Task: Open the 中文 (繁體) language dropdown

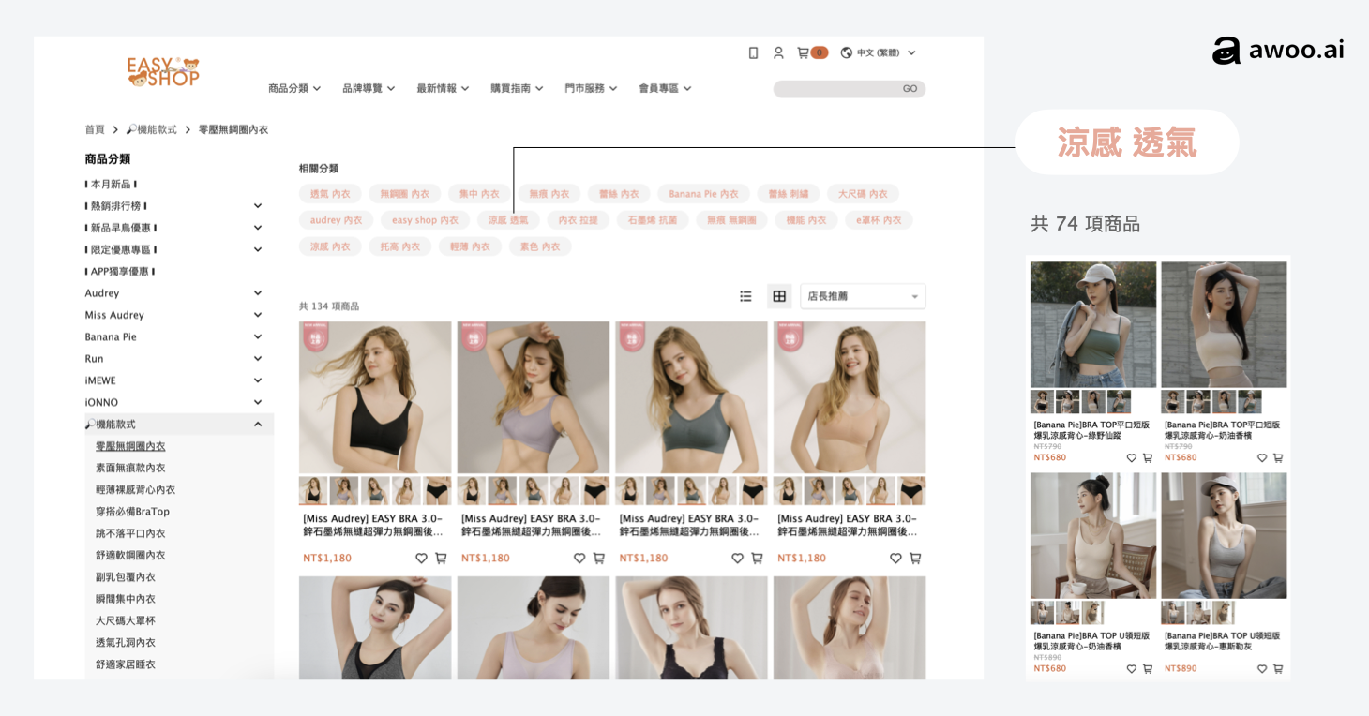Action: click(886, 53)
